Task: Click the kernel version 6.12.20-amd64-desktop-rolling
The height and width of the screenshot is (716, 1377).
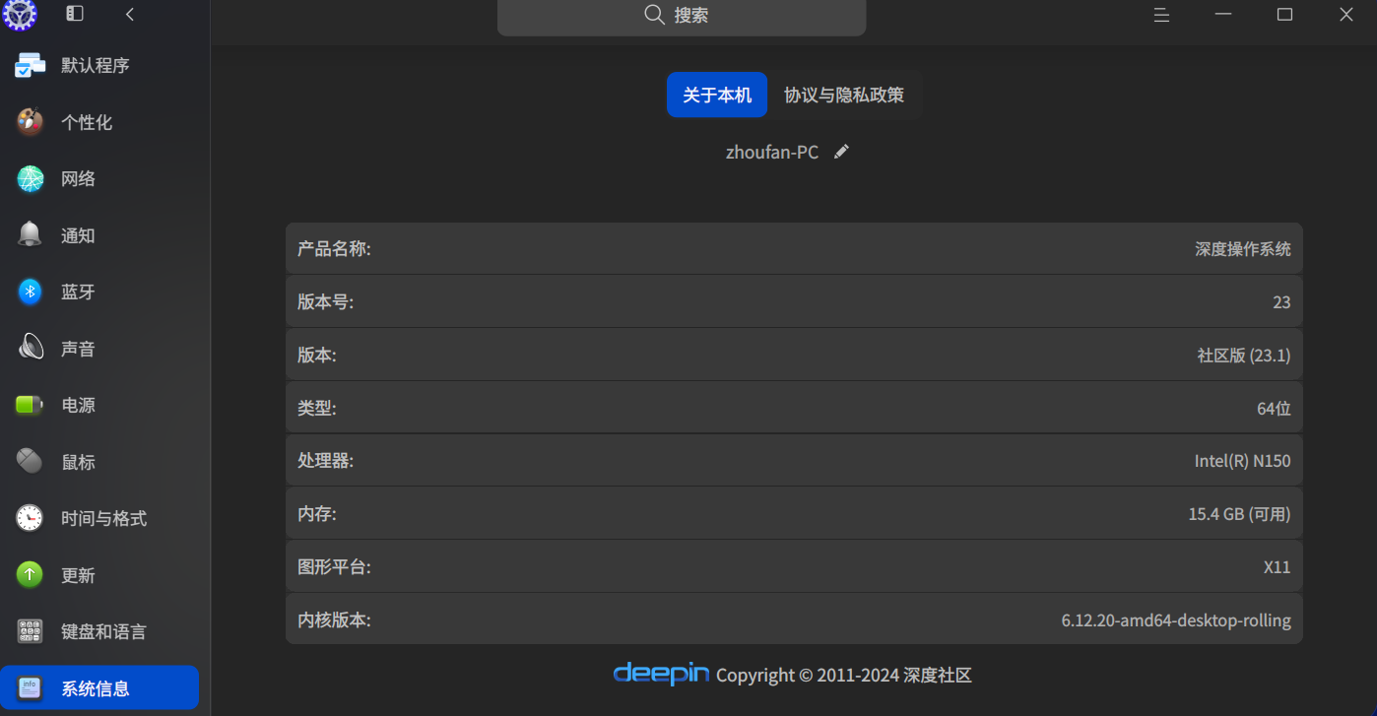Action: [x=1176, y=620]
